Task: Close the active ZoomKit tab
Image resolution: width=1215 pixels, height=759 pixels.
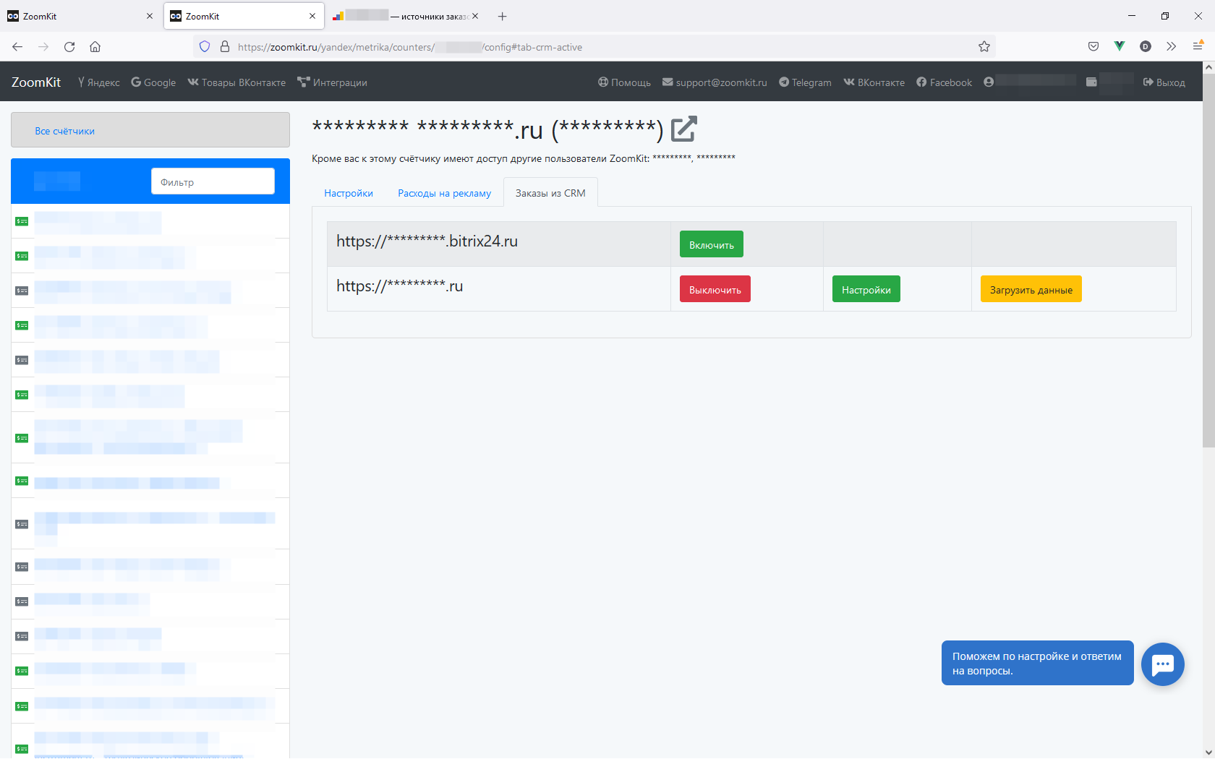Action: click(312, 16)
